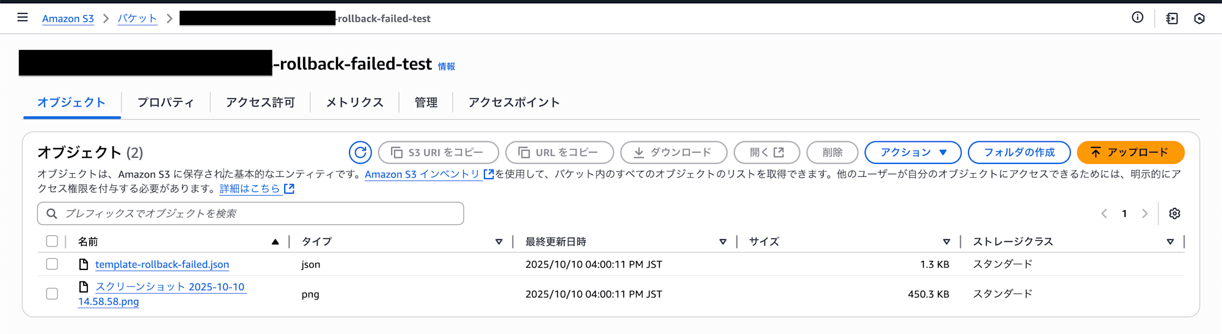Refresh the objects list
Viewport: 1222px width, 334px height.
pos(360,152)
